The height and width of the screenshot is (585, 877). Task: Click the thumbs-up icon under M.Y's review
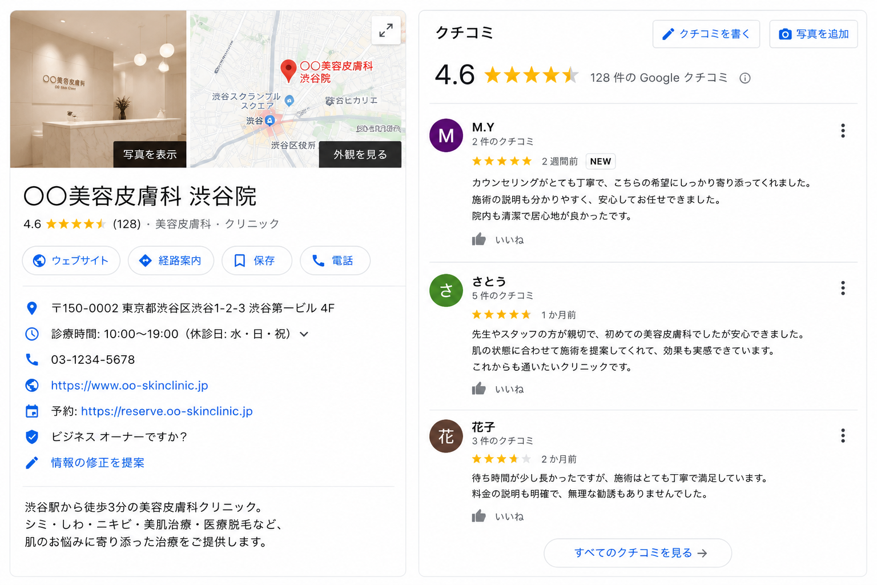pyautogui.click(x=478, y=239)
